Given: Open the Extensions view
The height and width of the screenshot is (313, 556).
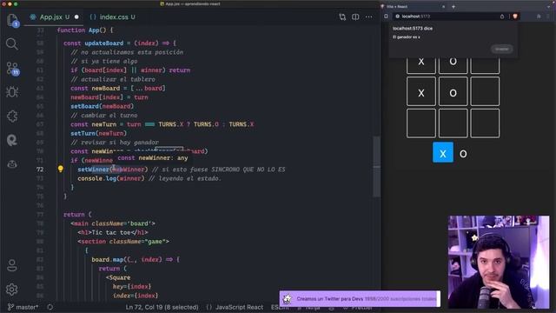Looking at the screenshot, I should tap(12, 116).
